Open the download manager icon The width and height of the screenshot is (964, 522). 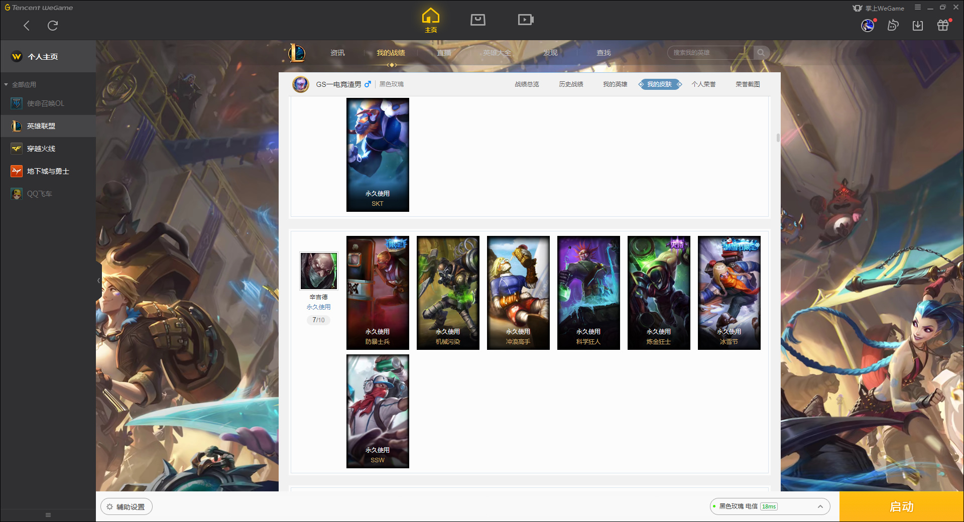point(918,25)
